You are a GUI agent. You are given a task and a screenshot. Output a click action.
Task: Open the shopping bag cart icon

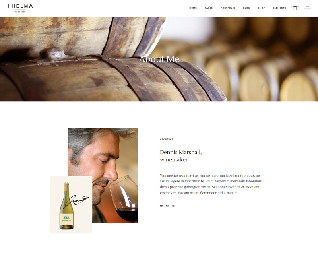coord(295,8)
